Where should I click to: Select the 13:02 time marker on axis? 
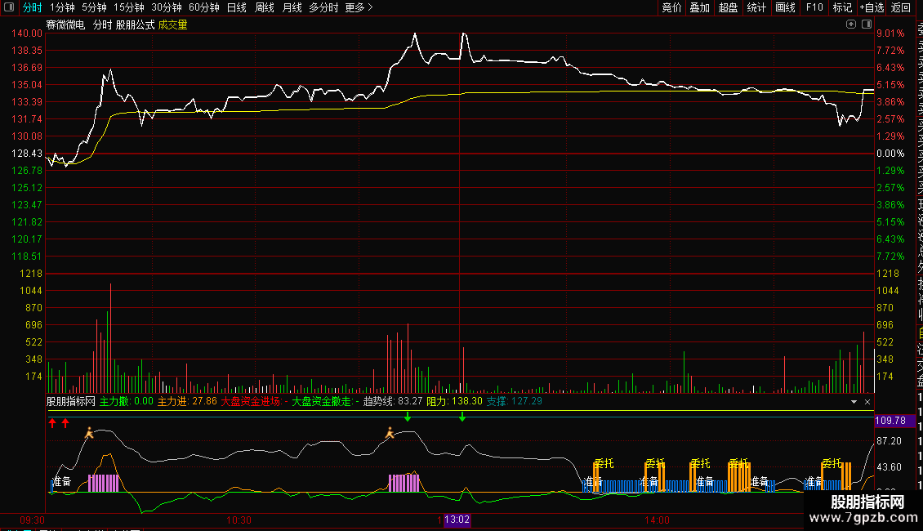[457, 520]
